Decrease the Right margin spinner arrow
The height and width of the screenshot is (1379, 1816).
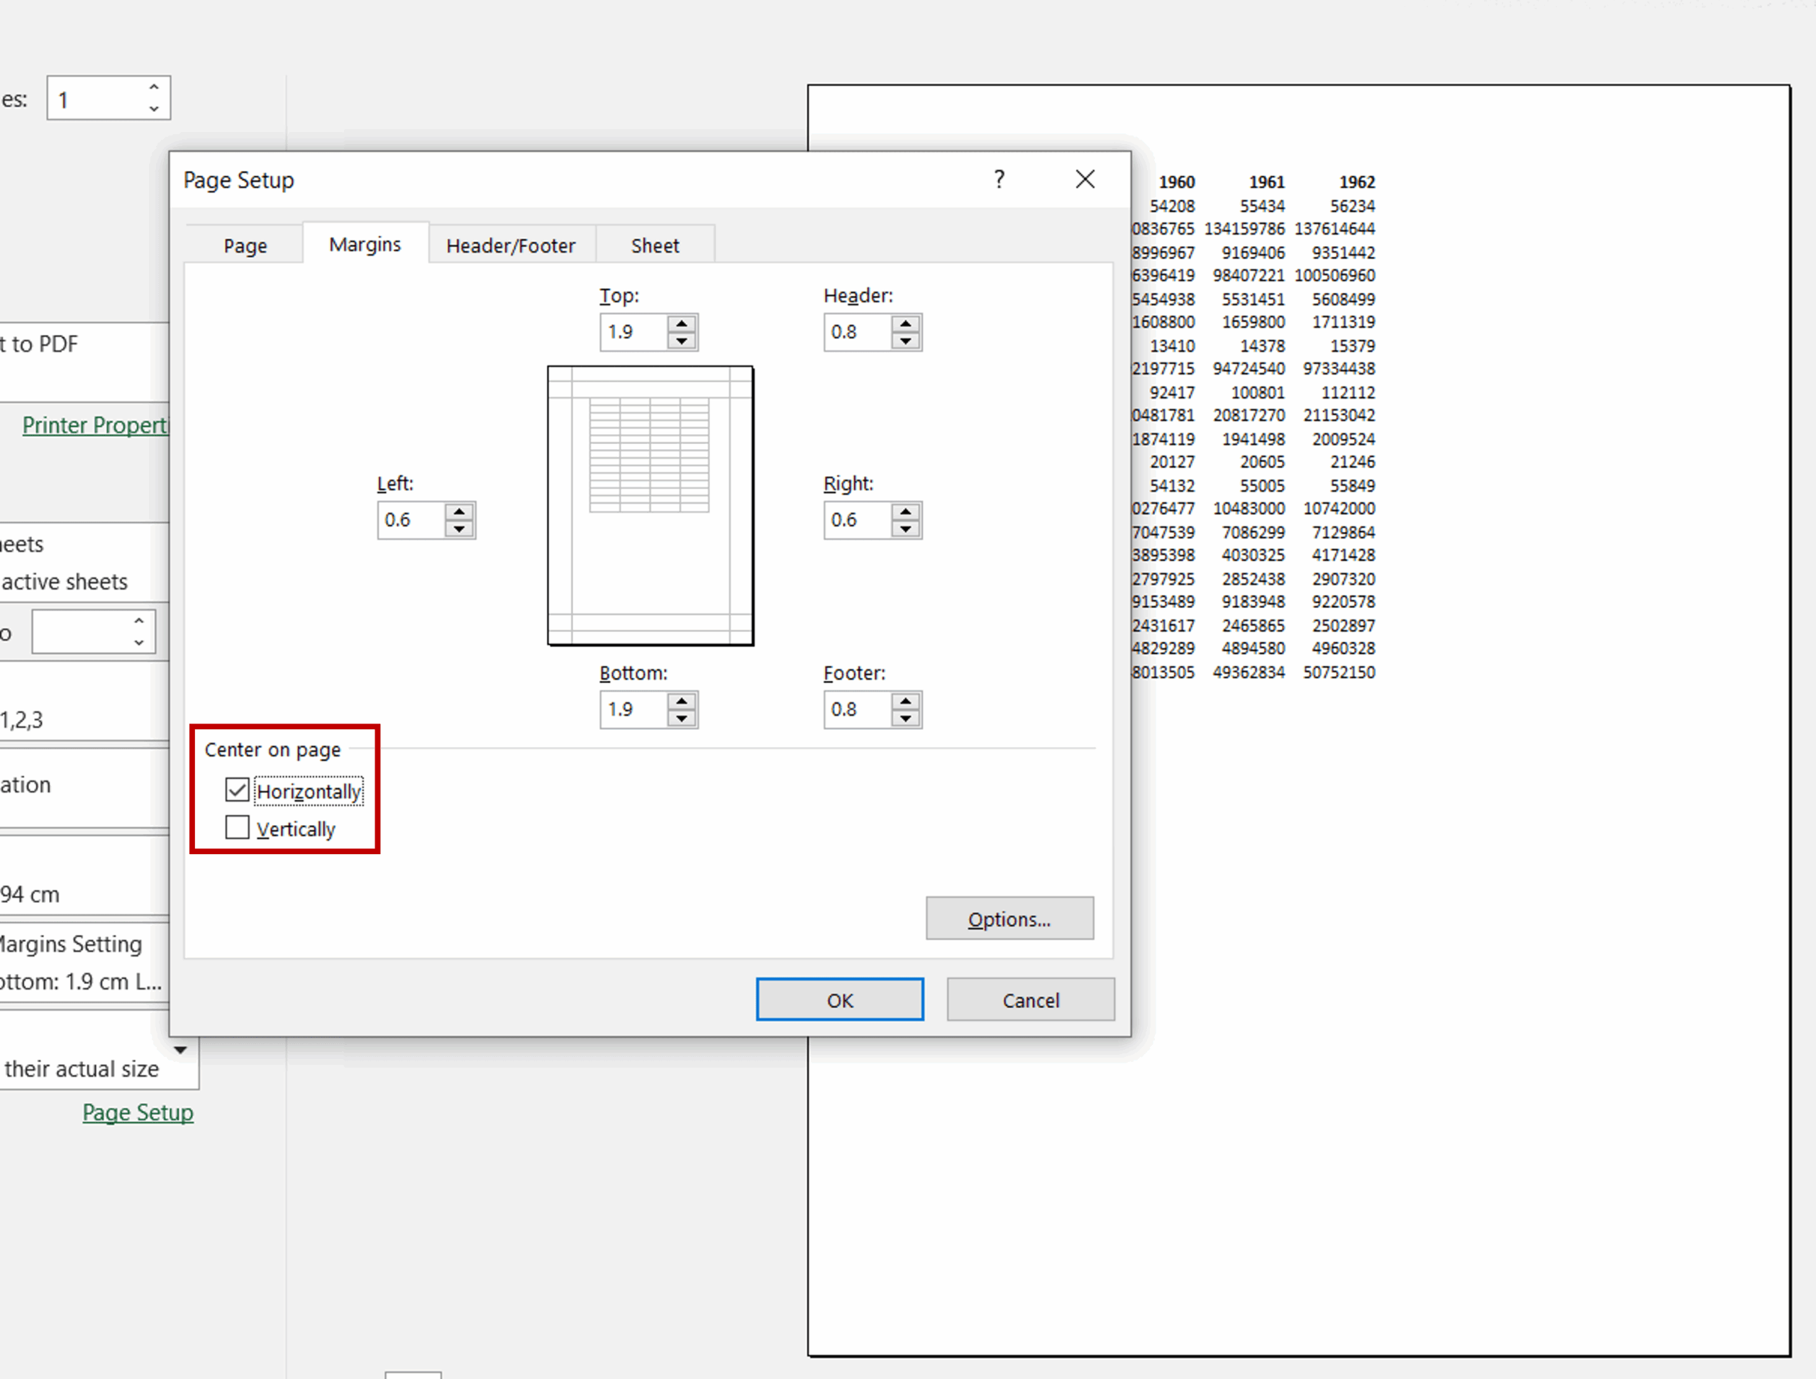906,529
